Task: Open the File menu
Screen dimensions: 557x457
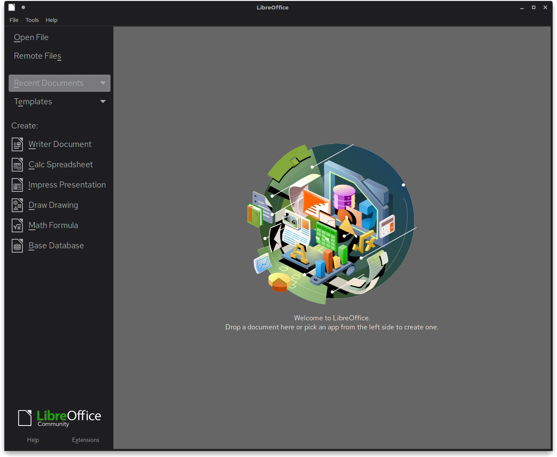Action: pyautogui.click(x=14, y=20)
